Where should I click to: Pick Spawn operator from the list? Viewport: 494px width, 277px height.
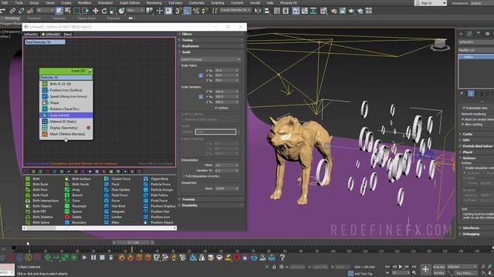tap(74, 212)
